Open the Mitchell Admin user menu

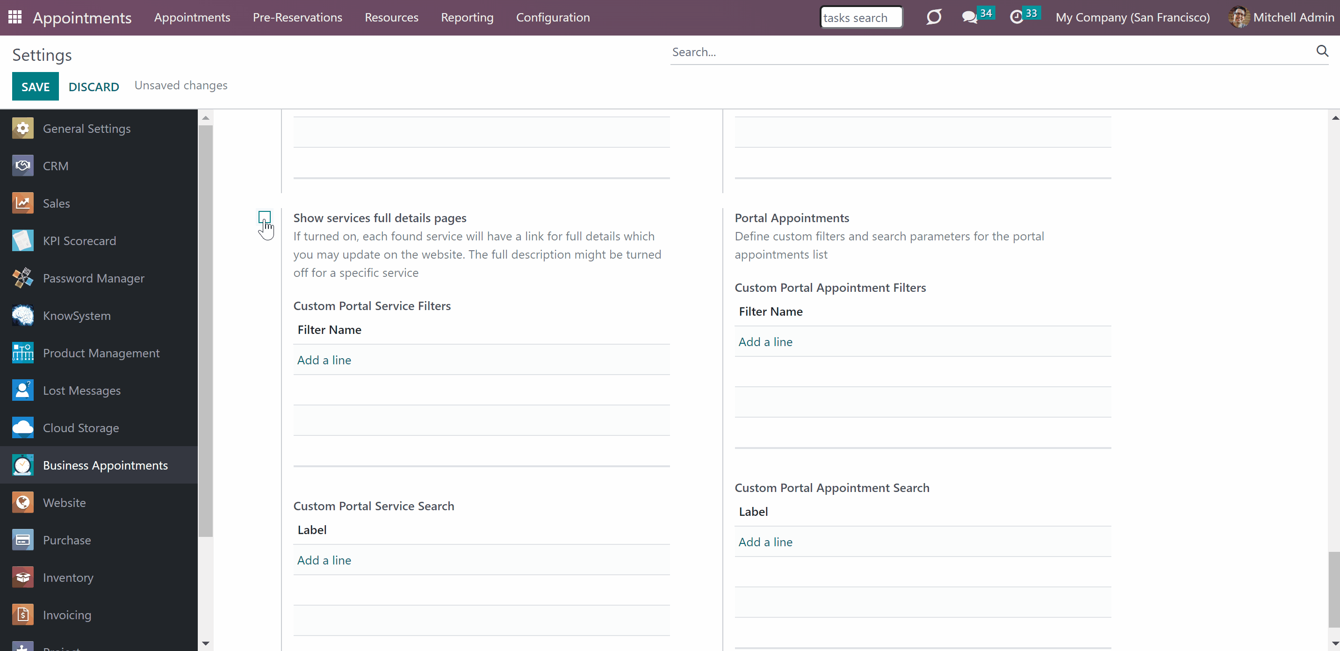click(1281, 17)
